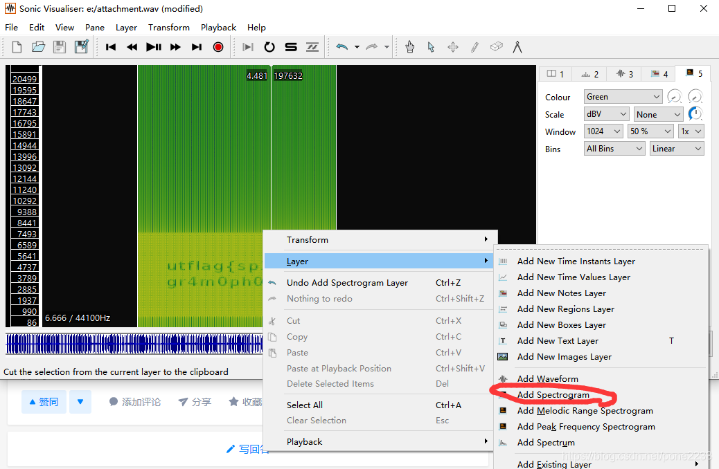
Task: Save session with the floppy disk icon
Action: click(x=60, y=47)
